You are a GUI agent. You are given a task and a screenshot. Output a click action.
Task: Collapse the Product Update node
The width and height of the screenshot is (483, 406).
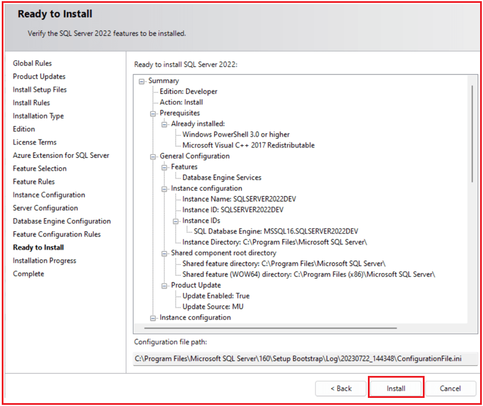[164, 286]
